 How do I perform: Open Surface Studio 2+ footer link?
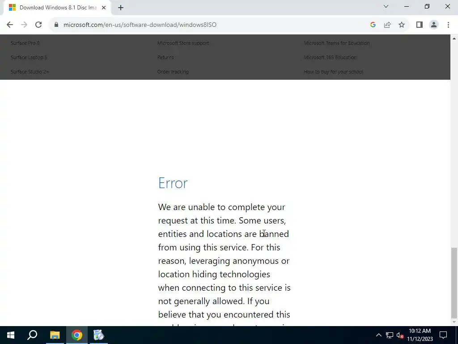tap(30, 72)
